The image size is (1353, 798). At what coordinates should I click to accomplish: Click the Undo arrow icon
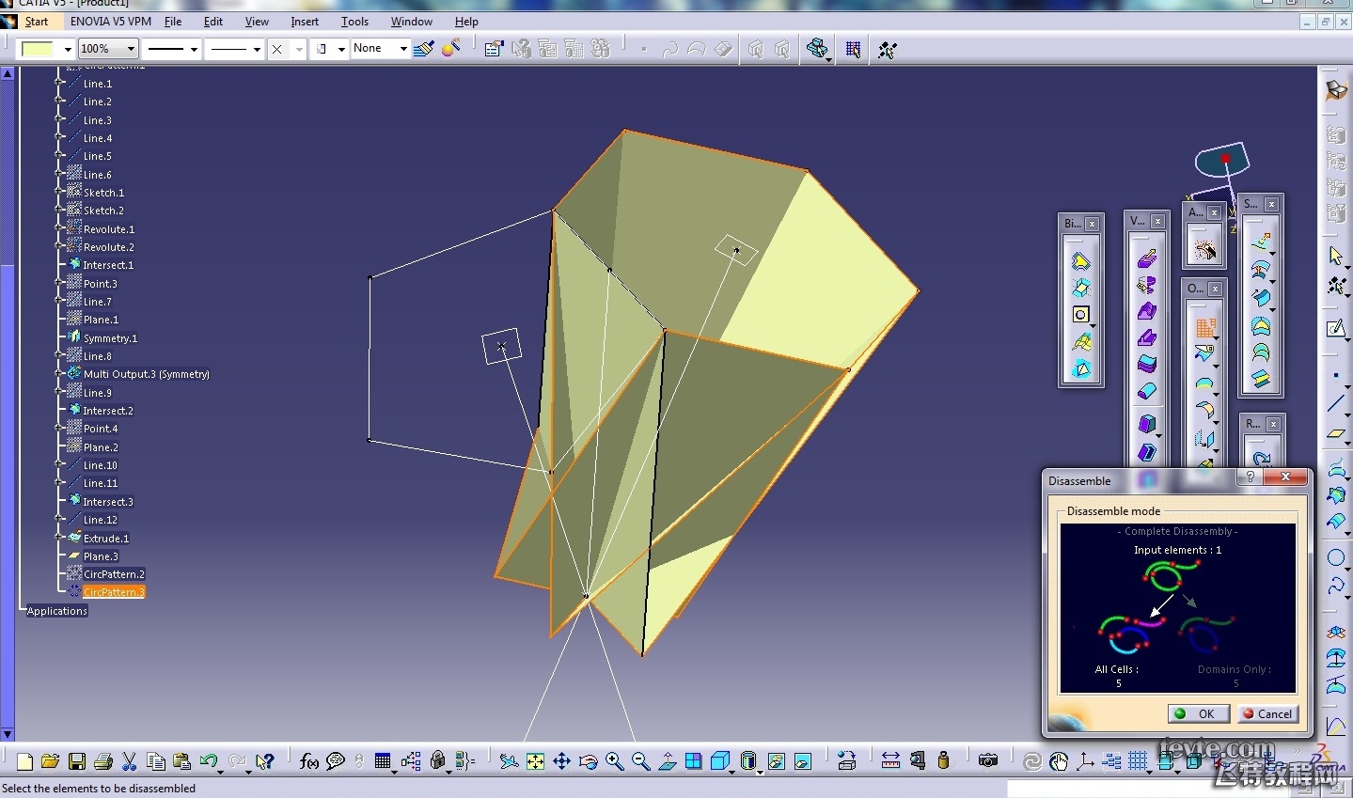tap(209, 761)
